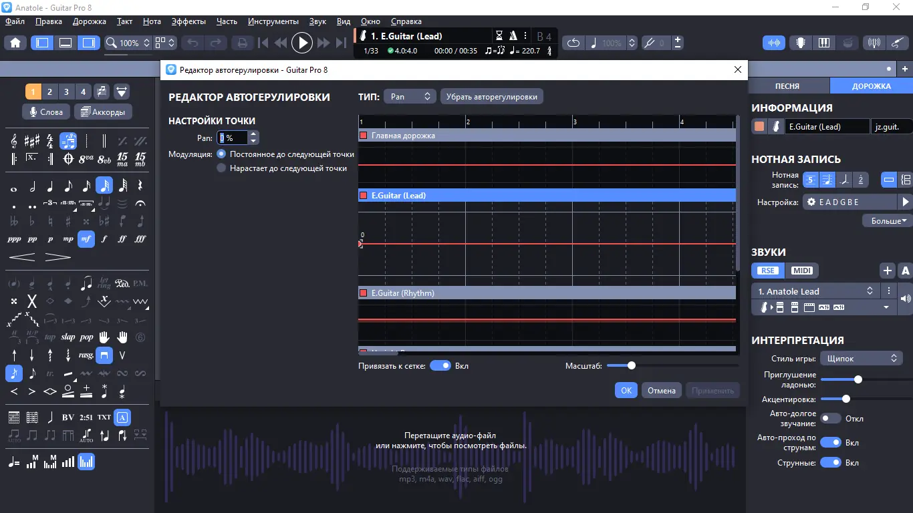Open the automation type Pan dropdown
Screen dimensions: 913x513
[x=410, y=97]
